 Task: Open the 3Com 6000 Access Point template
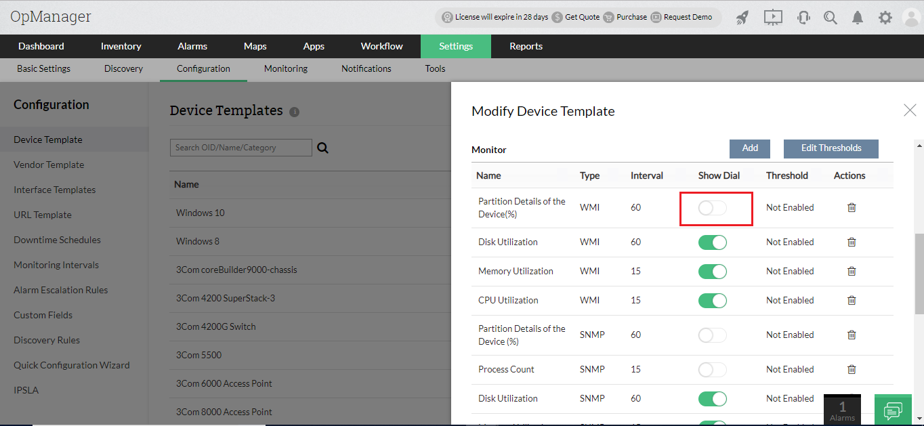tap(224, 383)
